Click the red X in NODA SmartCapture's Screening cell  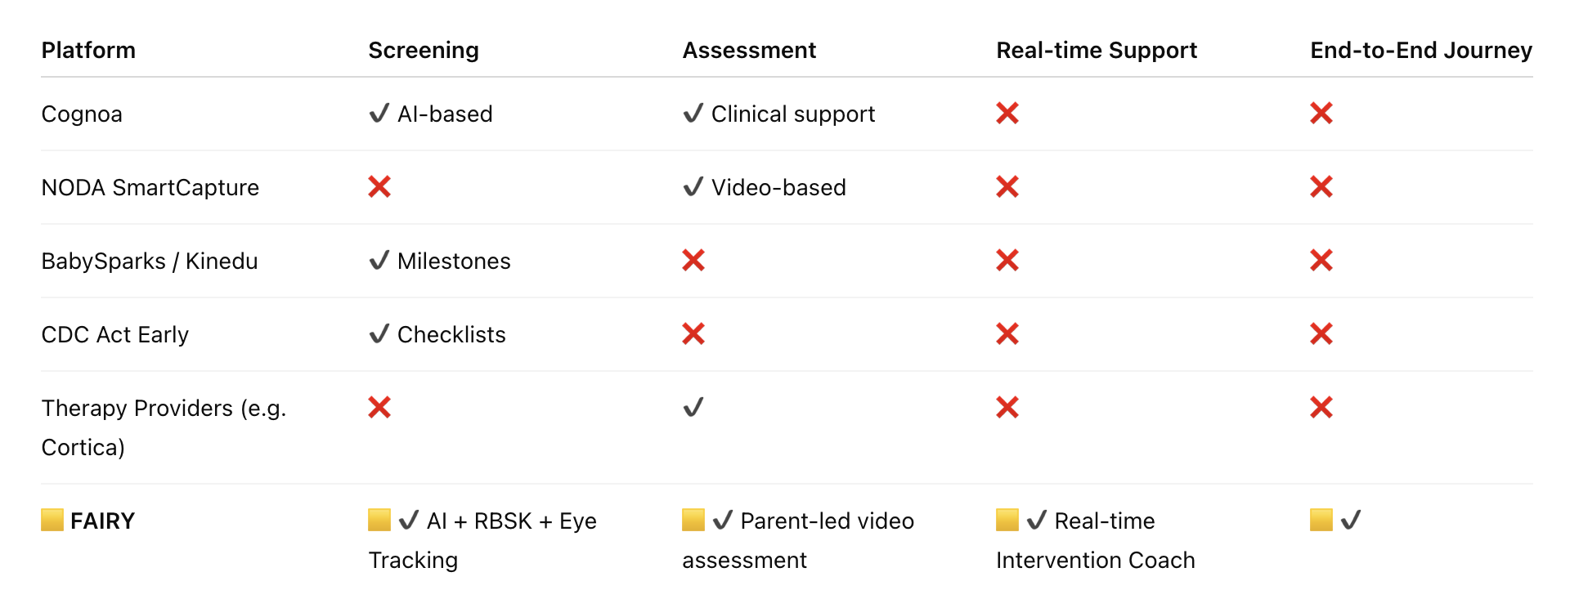coord(379,187)
